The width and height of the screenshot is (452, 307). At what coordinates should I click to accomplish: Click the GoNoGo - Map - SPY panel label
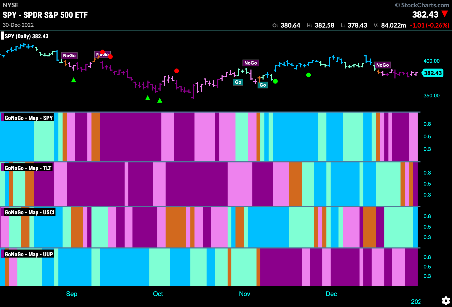coord(29,118)
